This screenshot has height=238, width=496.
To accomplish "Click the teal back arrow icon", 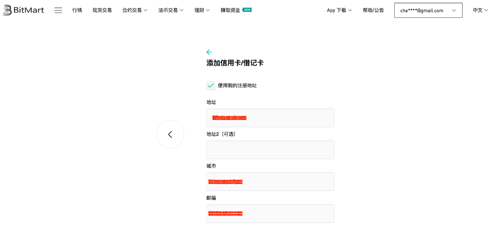I will [x=209, y=52].
